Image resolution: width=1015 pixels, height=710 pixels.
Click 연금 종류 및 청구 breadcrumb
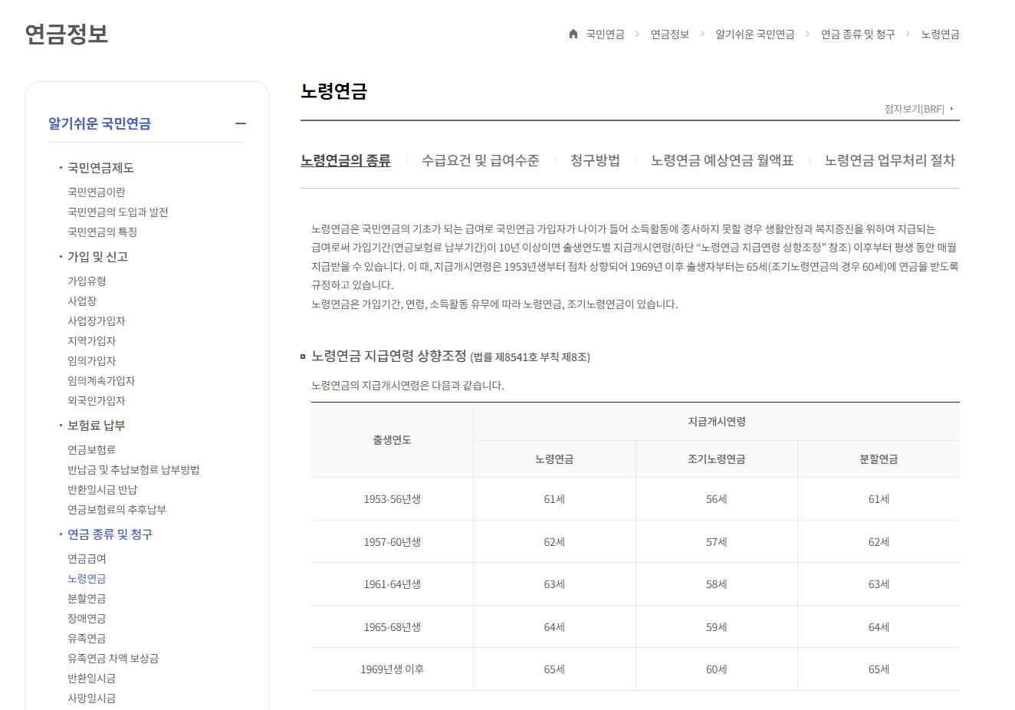[x=858, y=35]
